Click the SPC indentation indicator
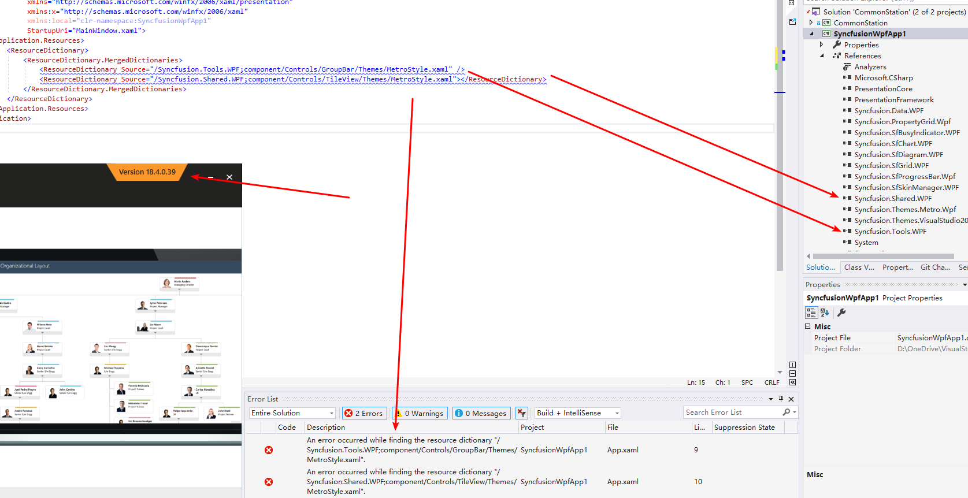Viewport: 968px width, 498px height. [747, 382]
